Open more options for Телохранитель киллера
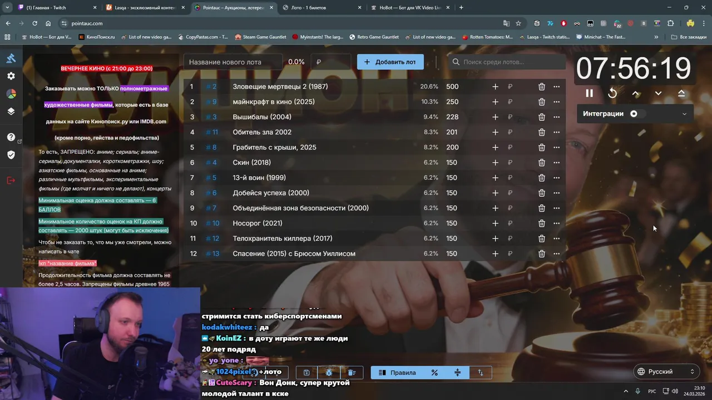This screenshot has width=712, height=400. (x=556, y=238)
